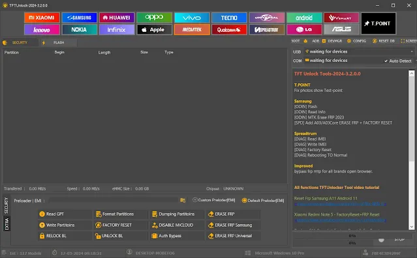Screen dimensions: 417x258
Task: Click the Dumping Partitions button
Action: click(177, 214)
